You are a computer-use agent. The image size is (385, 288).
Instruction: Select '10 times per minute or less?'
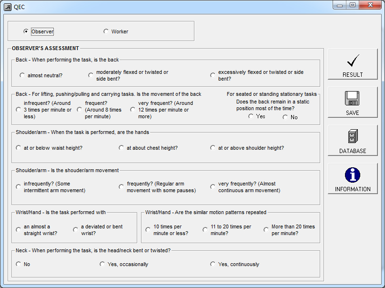tap(148, 229)
